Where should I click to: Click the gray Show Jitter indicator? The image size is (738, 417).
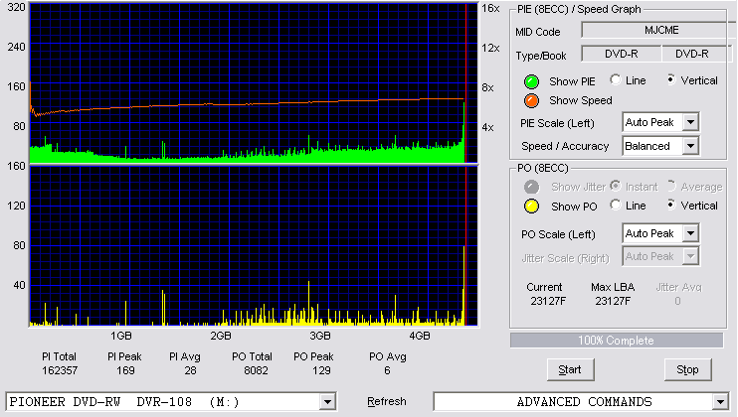point(533,187)
